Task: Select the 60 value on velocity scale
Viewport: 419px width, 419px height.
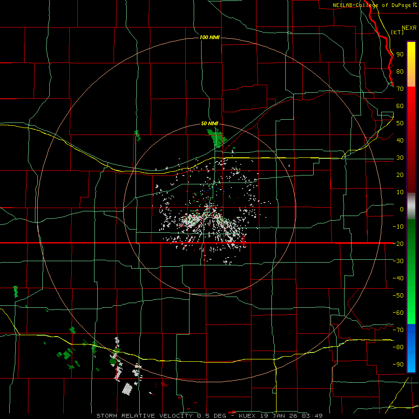Action: [x=400, y=106]
